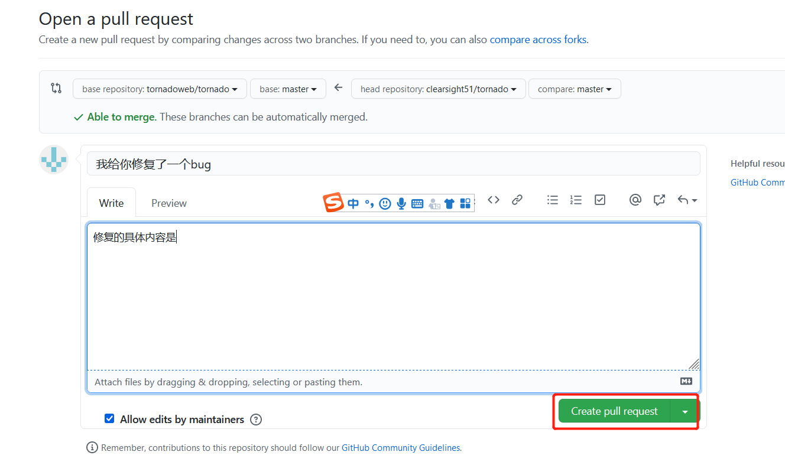The image size is (785, 455).
Task: Open Sogou toolbox grid icon
Action: [465, 204]
